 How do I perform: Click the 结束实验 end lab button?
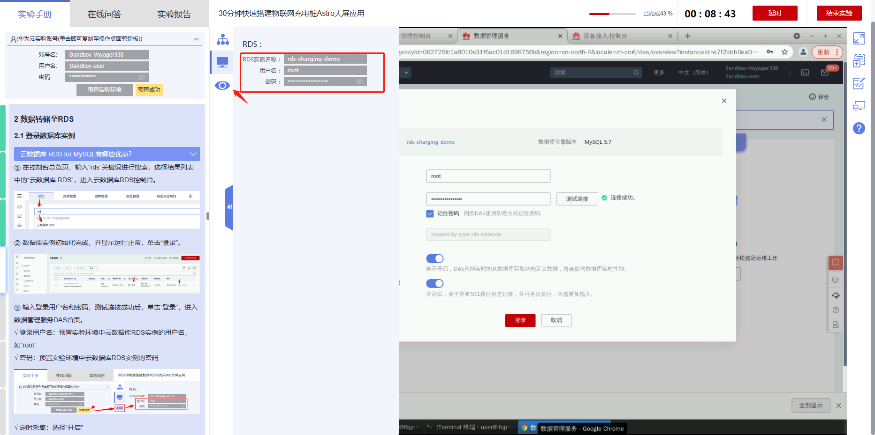point(839,13)
